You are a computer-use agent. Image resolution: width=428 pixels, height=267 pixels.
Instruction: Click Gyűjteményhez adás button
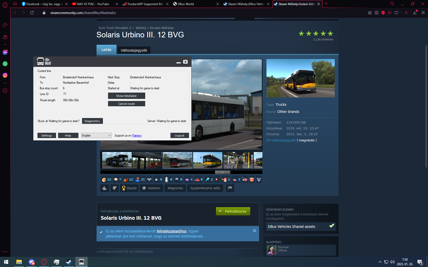pyautogui.click(x=205, y=188)
